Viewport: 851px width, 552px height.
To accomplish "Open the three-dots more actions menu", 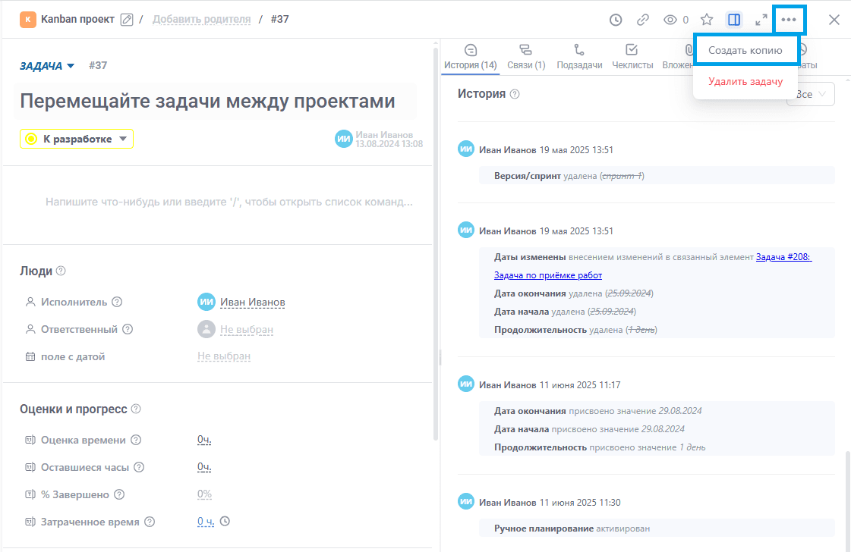I will 789,20.
